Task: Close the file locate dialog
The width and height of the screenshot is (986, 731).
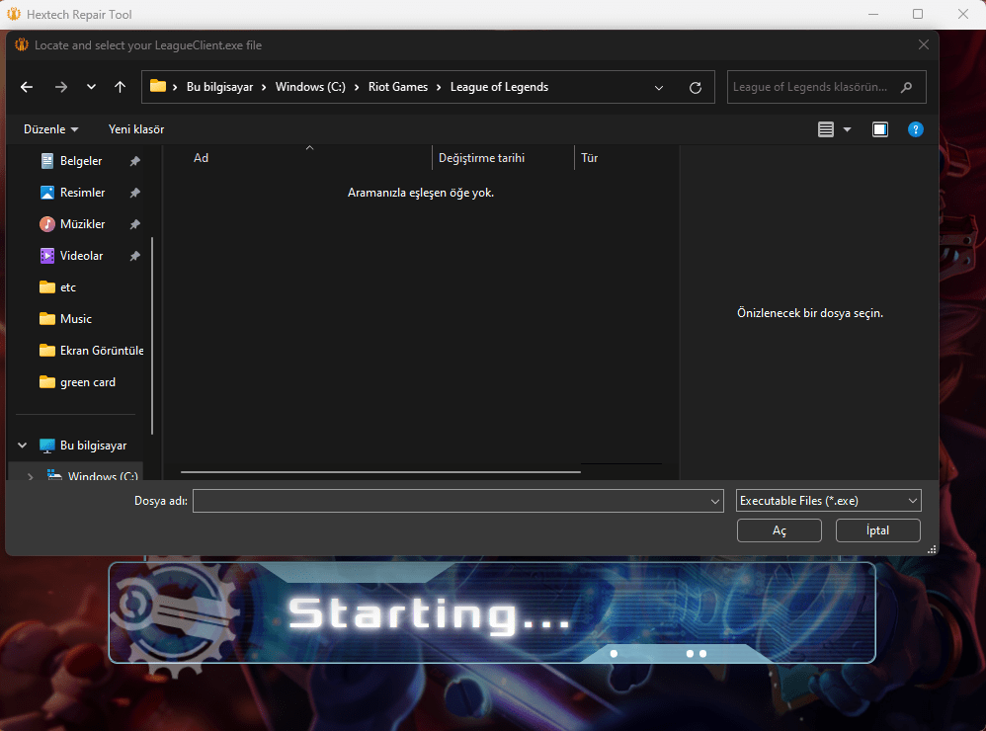Action: click(923, 44)
